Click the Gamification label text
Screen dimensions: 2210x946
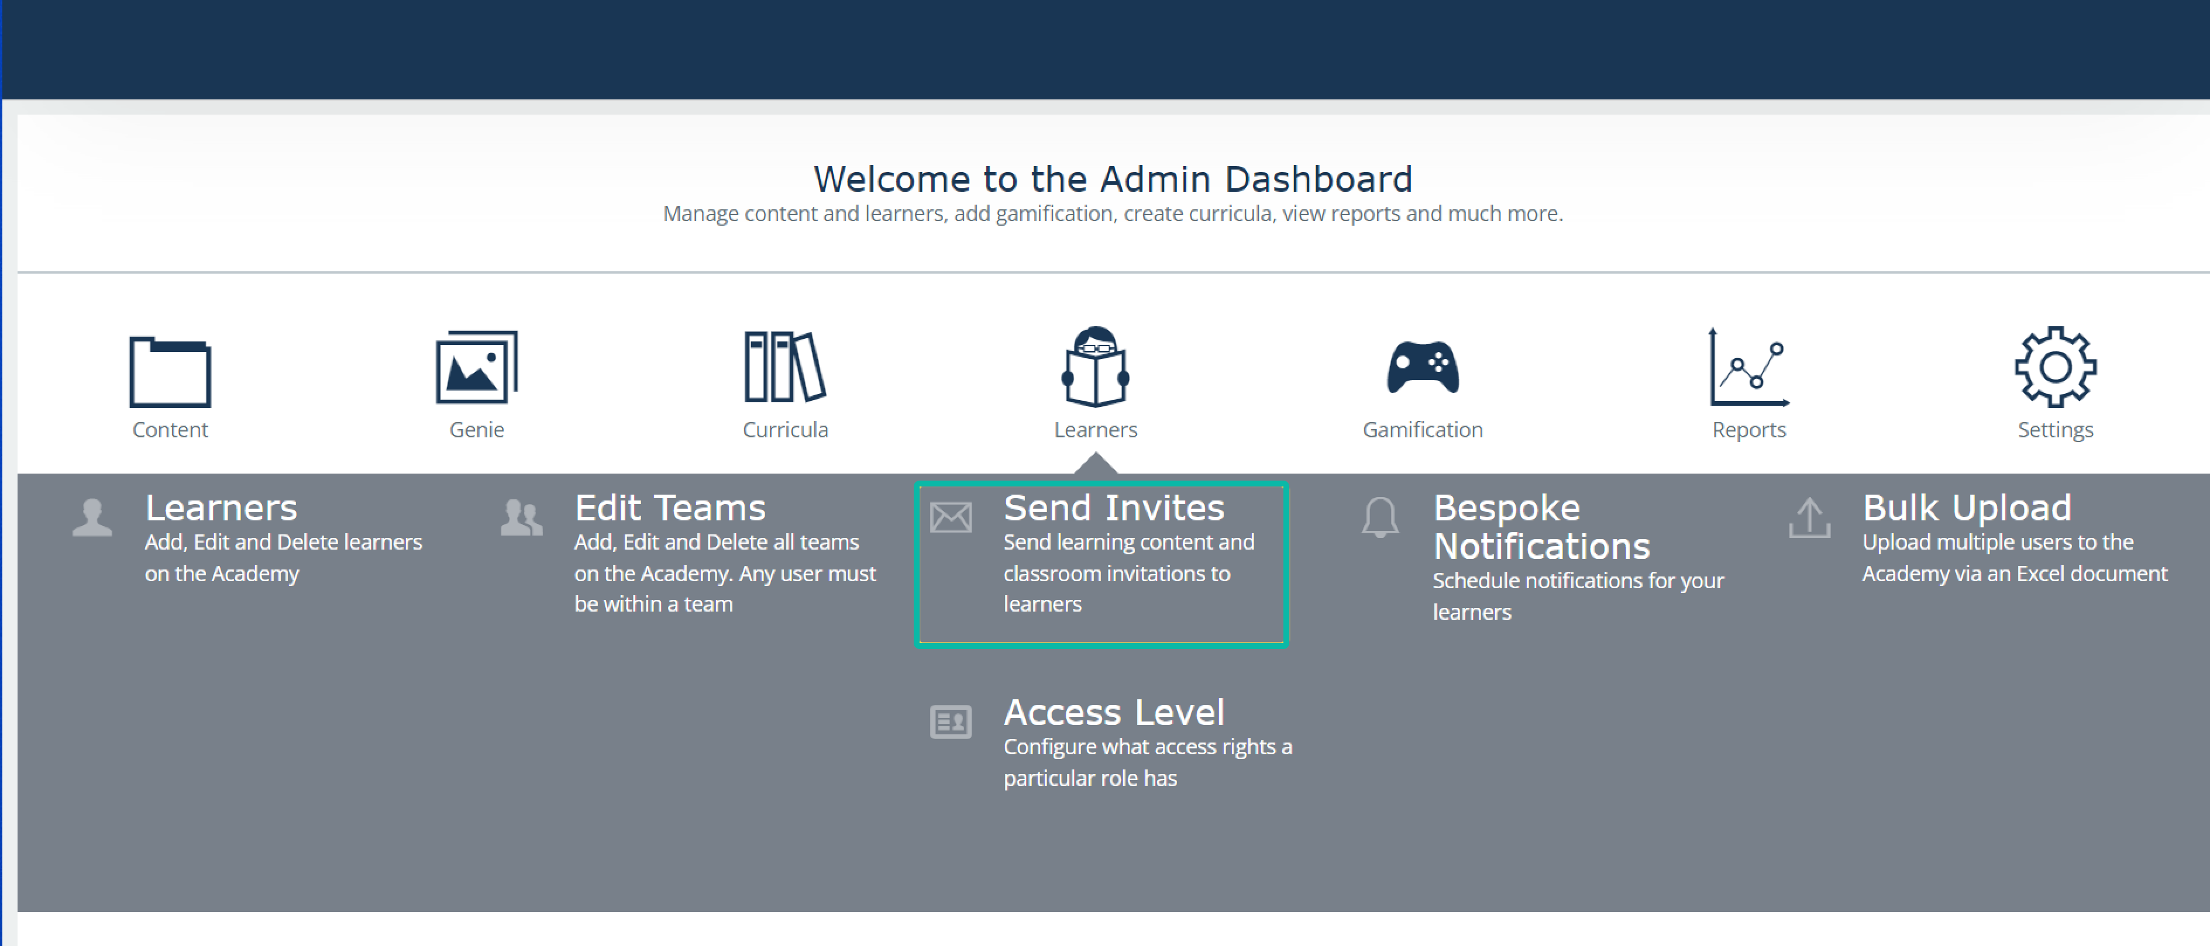[x=1423, y=430]
